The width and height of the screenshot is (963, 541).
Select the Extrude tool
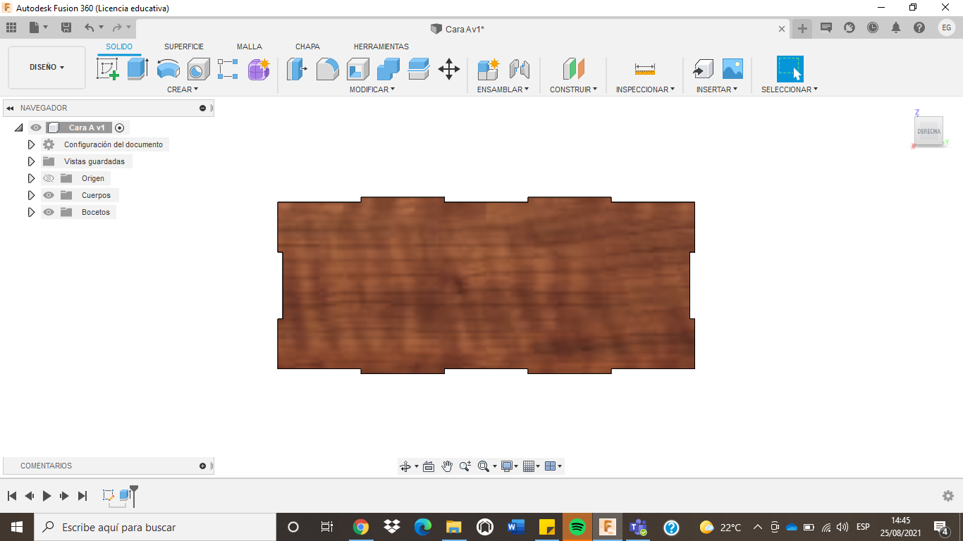pyautogui.click(x=137, y=69)
